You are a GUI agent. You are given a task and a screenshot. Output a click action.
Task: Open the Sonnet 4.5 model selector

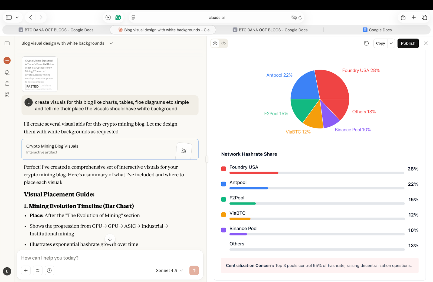pos(169,270)
